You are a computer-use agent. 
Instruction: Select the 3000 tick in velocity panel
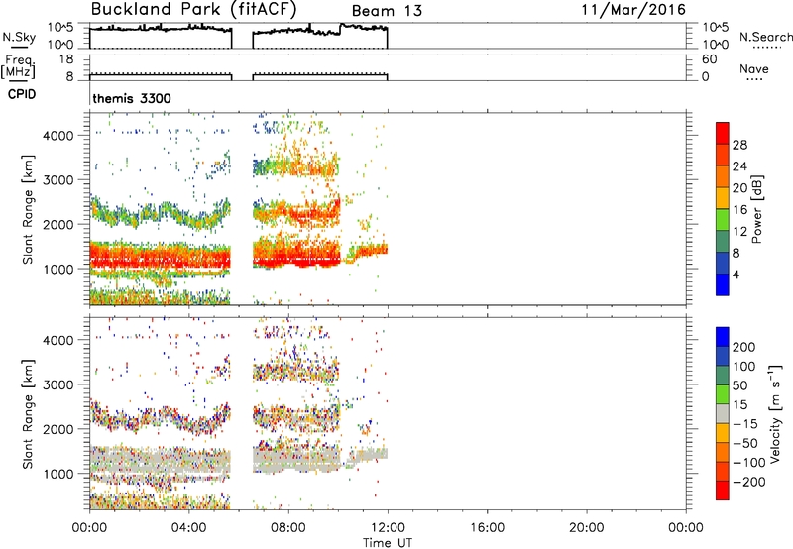coord(58,384)
